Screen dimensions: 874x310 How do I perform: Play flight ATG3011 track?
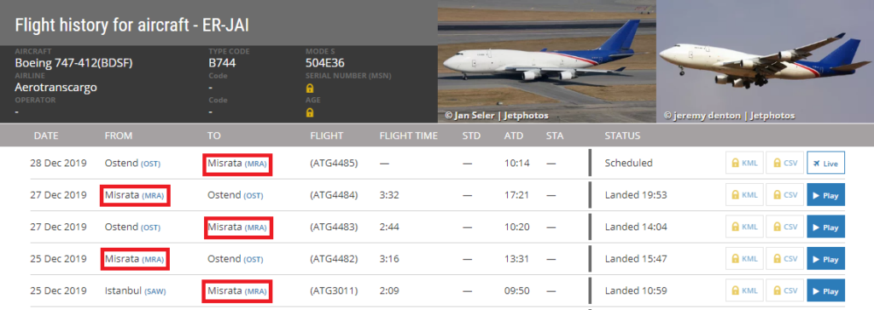(x=825, y=290)
